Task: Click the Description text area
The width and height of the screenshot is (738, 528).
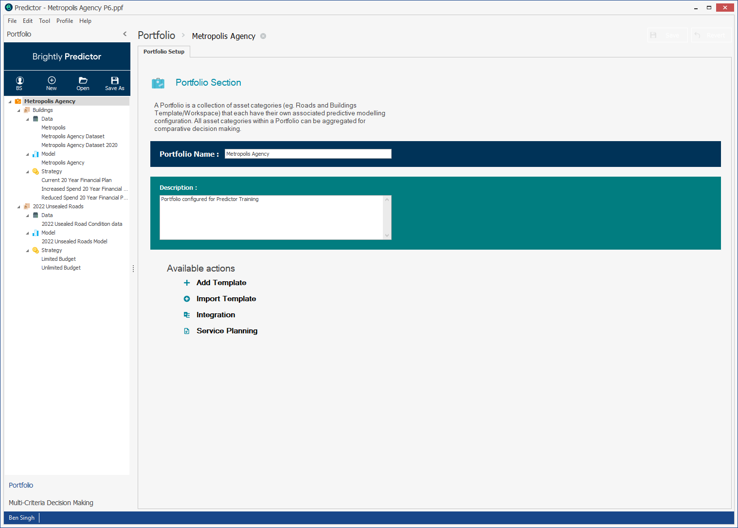Action: click(x=271, y=218)
